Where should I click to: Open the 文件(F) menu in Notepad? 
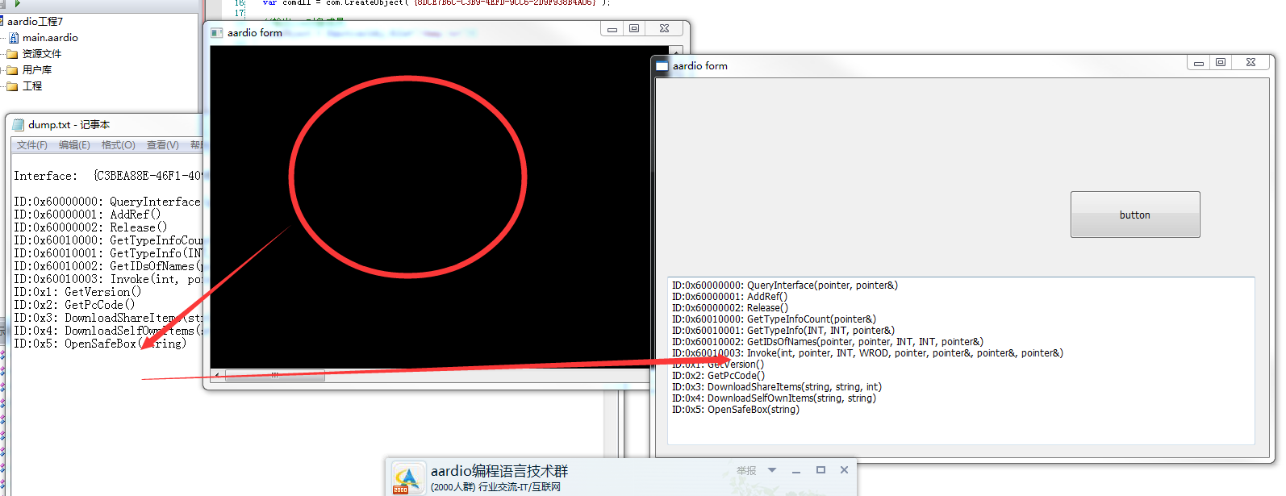pyautogui.click(x=32, y=145)
